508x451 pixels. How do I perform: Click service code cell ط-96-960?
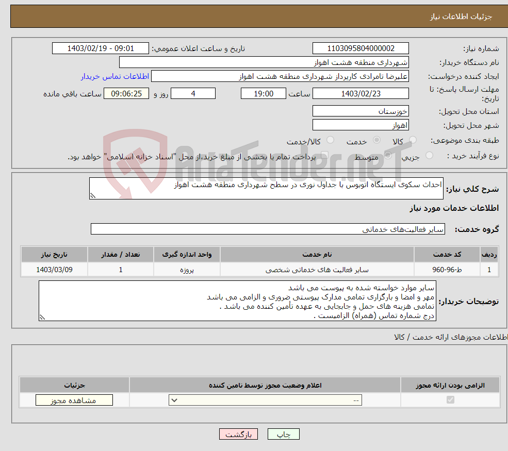pyautogui.click(x=447, y=270)
